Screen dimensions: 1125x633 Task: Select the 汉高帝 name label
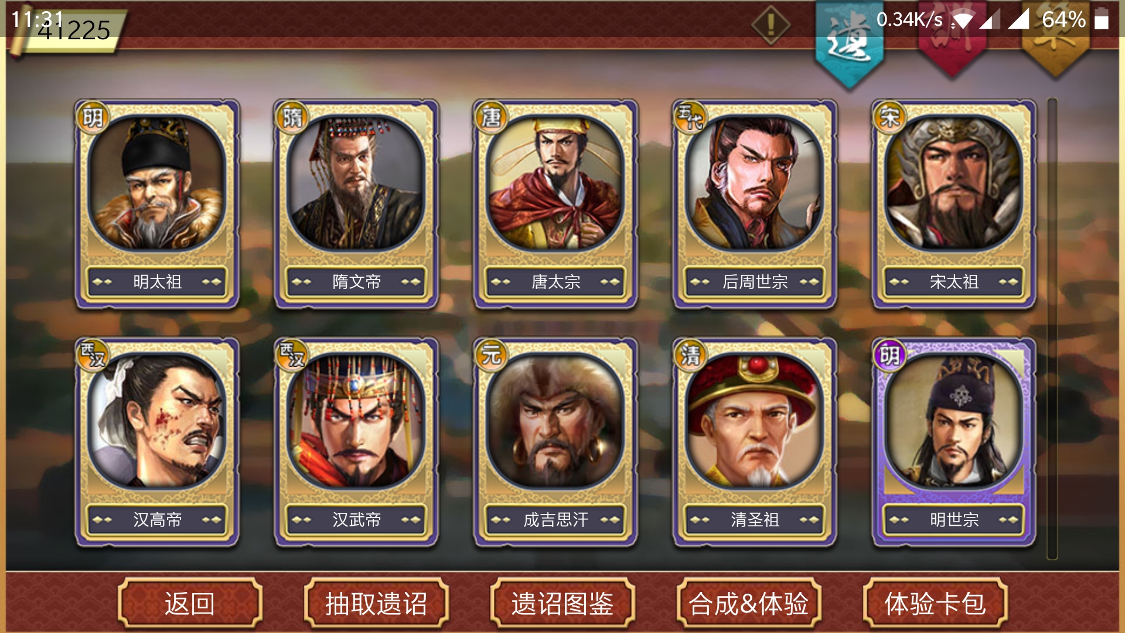coord(157,519)
